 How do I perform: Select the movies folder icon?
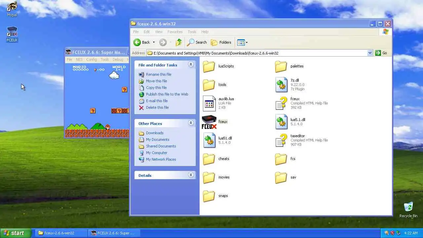209,178
